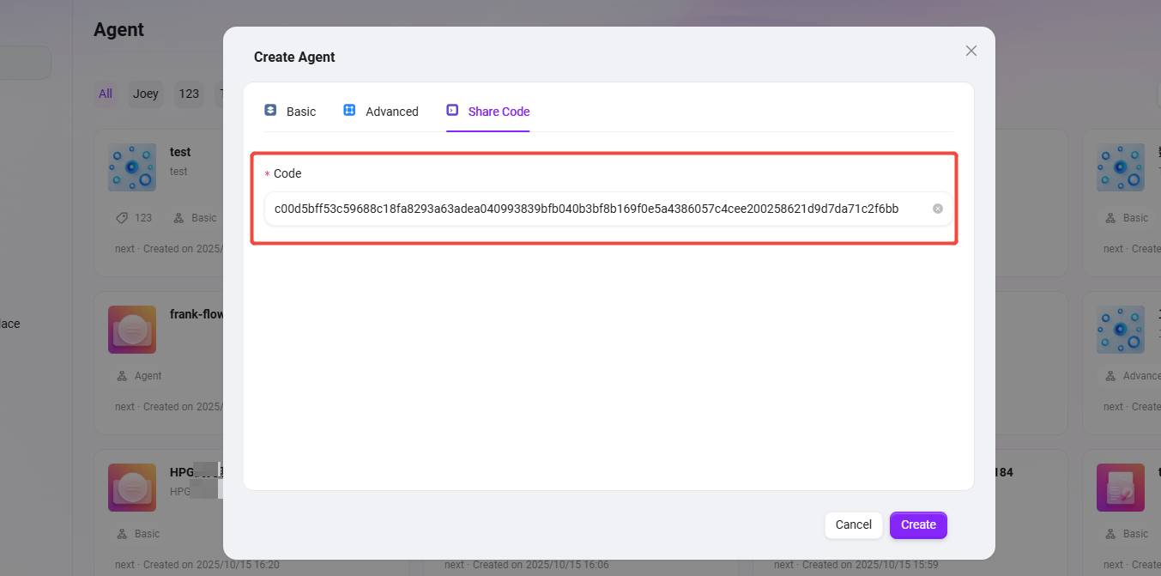
Task: Click the tag icon beside 123 on test card
Action: coord(122,218)
